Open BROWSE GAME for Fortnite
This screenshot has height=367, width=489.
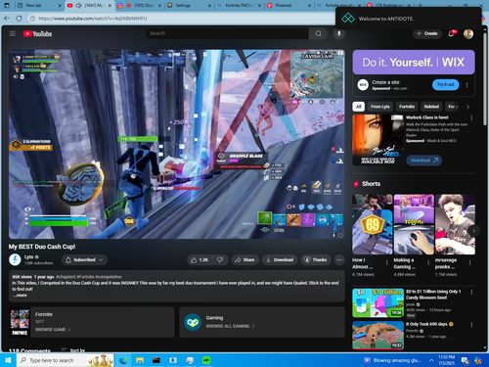53,330
